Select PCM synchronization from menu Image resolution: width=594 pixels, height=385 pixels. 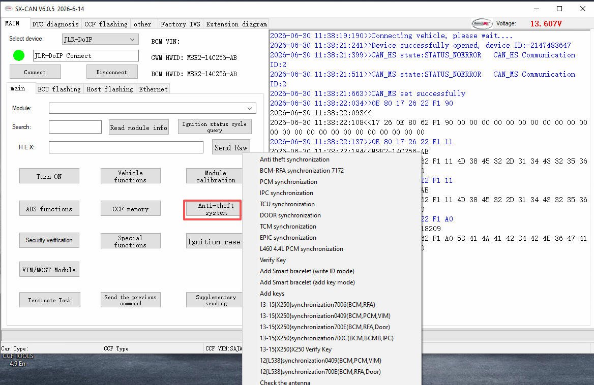pos(332,182)
